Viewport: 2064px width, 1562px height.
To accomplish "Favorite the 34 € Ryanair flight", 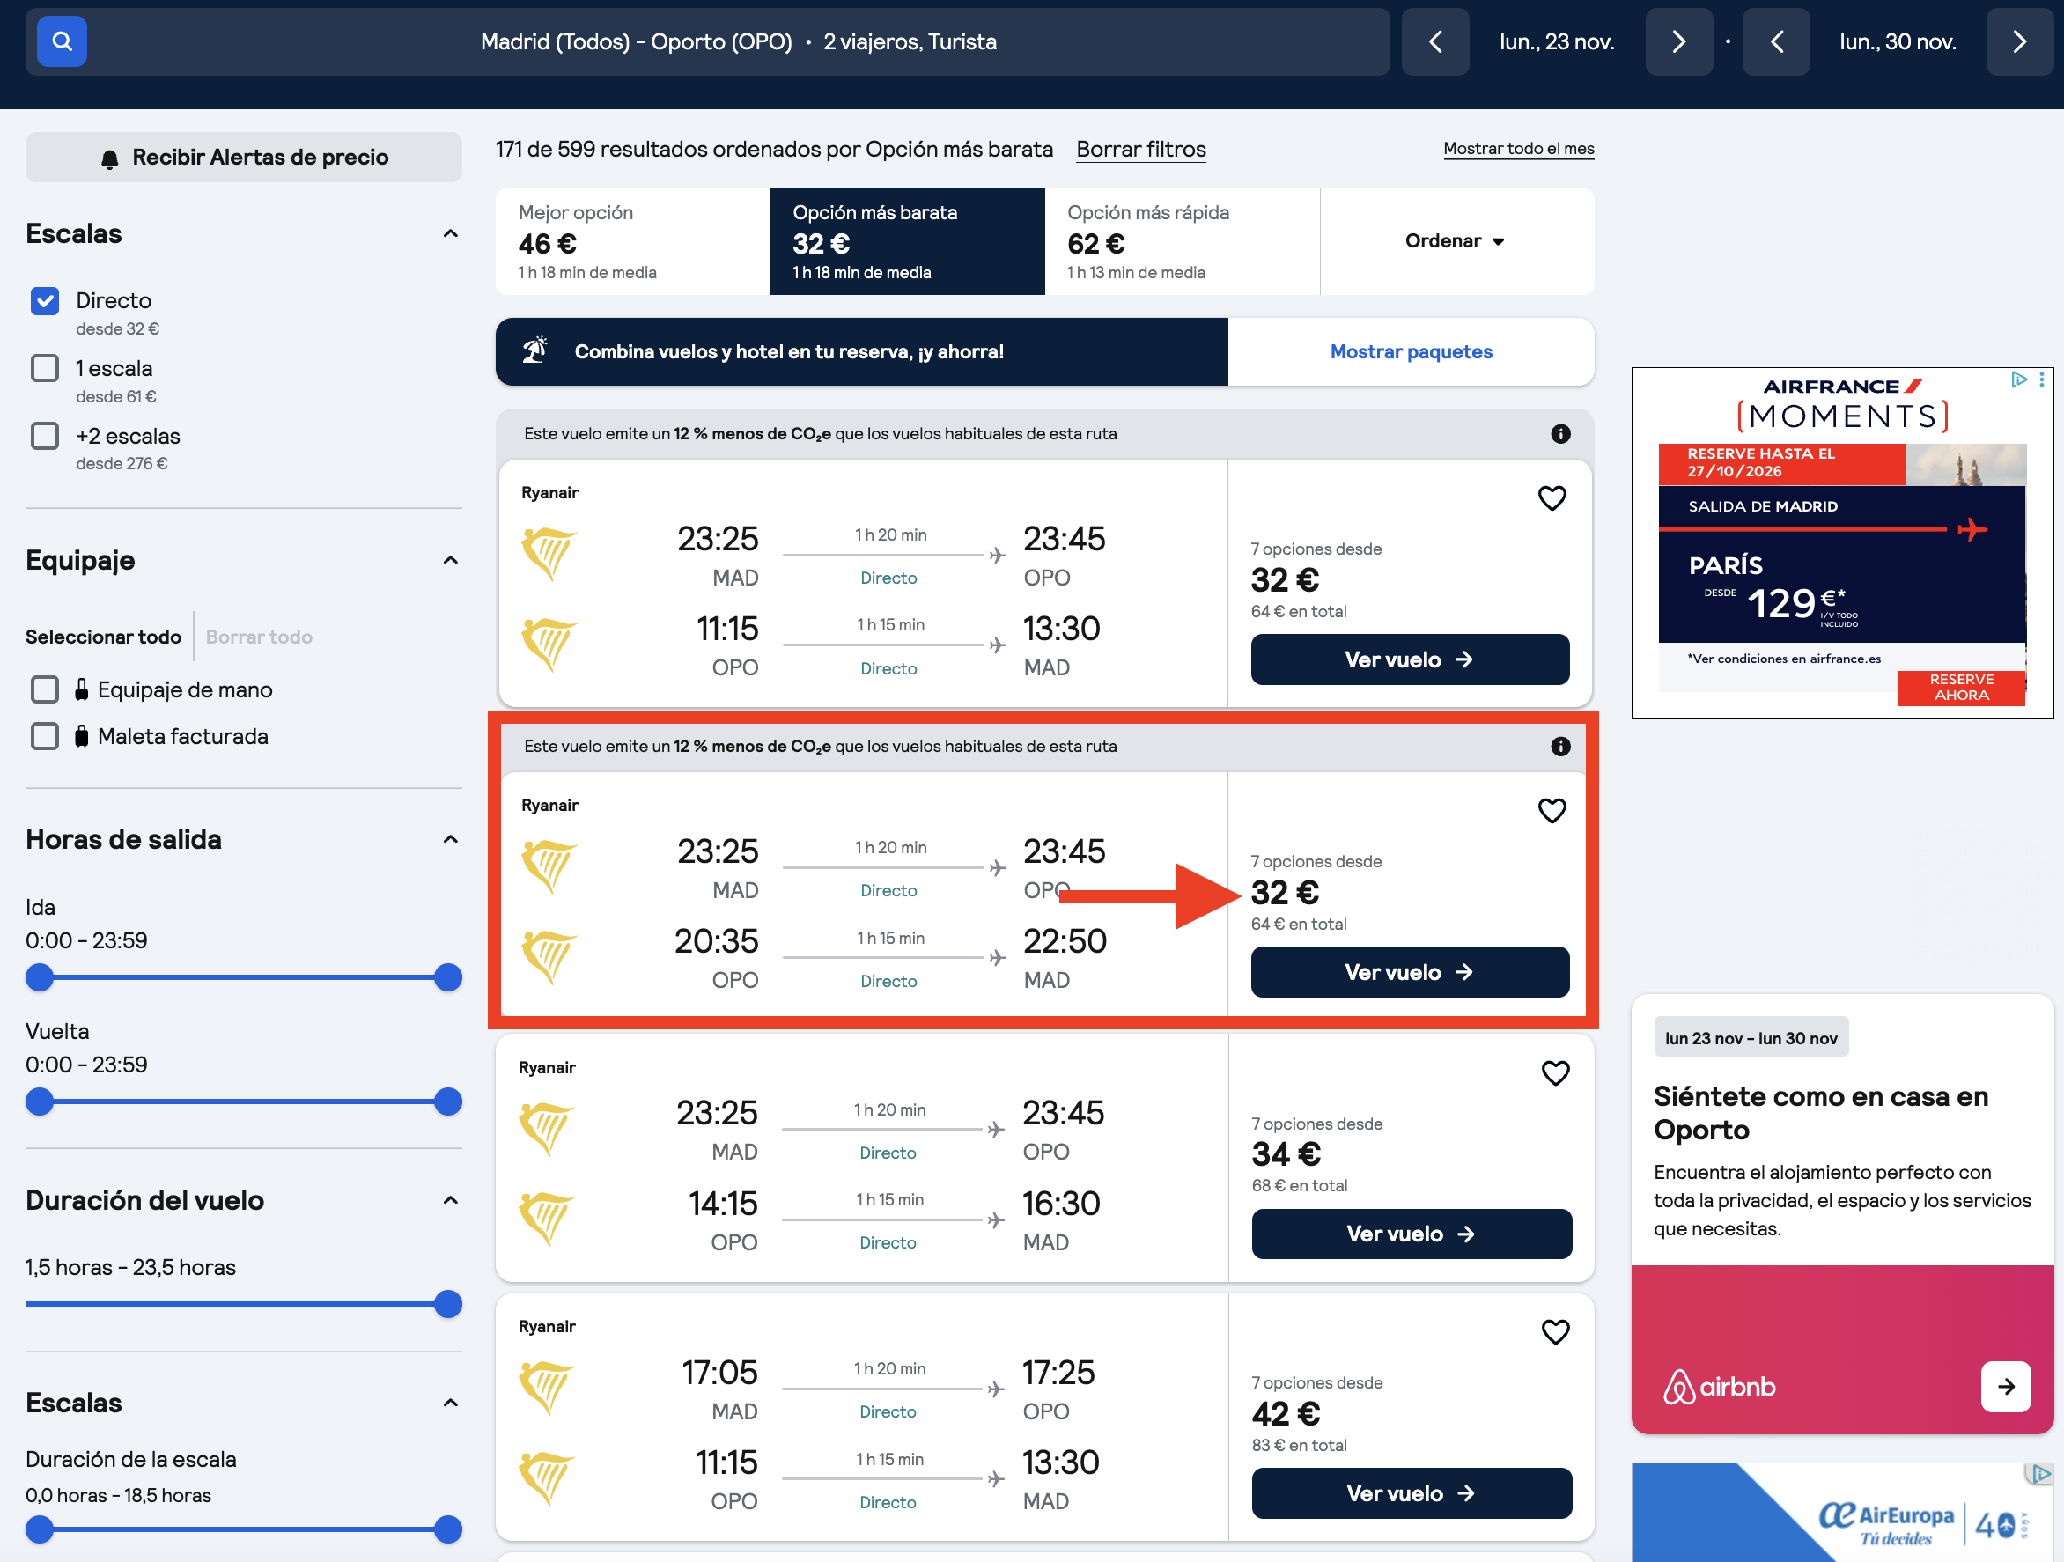I will (x=1554, y=1072).
